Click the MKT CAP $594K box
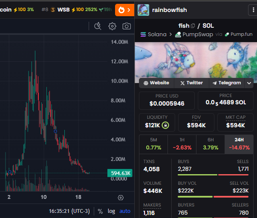 tap(235, 122)
